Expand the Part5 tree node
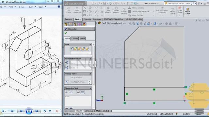This screenshot has width=209, height=117. [x=97, y=23]
